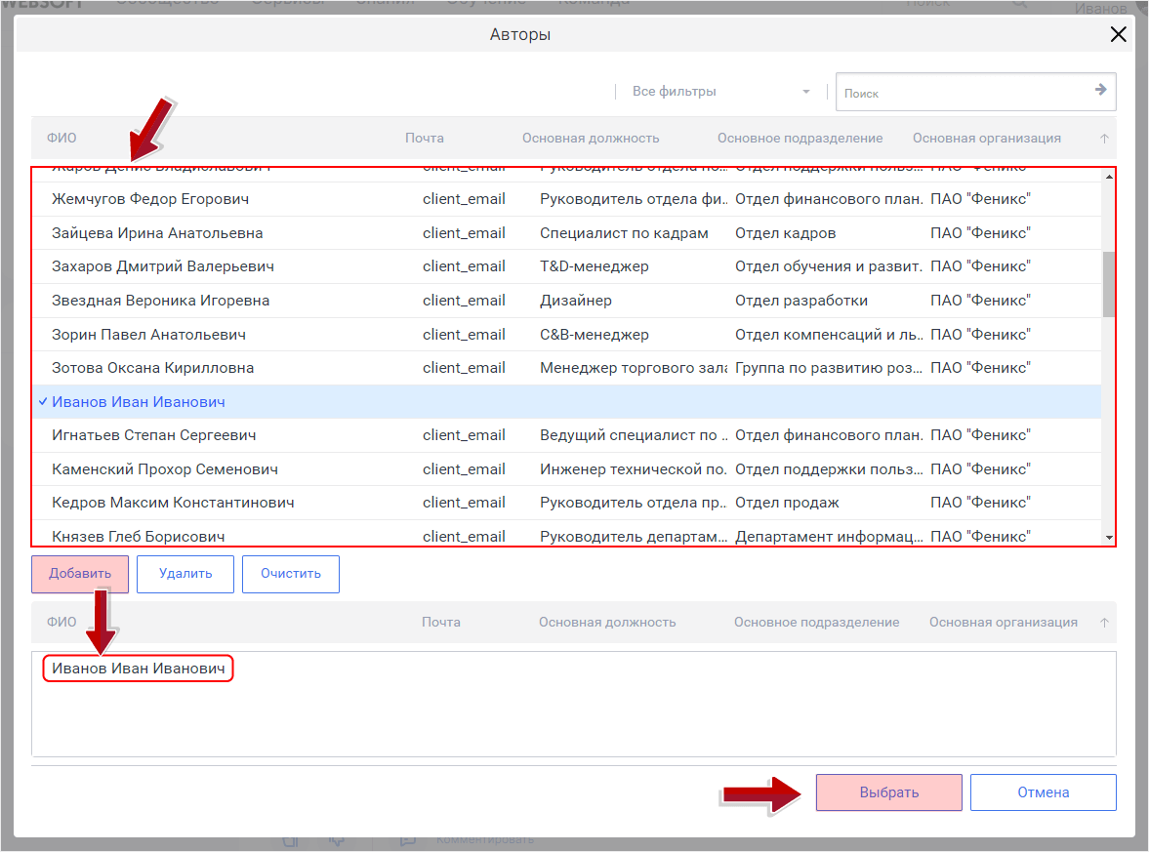Click the magnifier search icon in the top navigation bar
The image size is (1149, 852).
click(1021, 5)
